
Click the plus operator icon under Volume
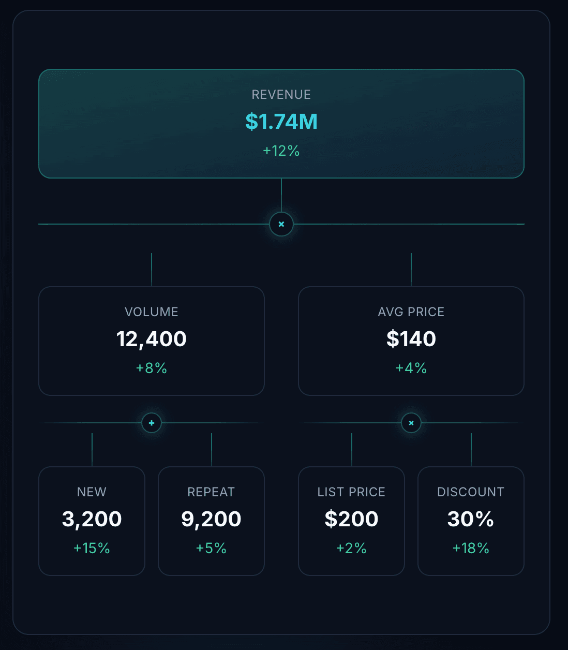tap(152, 423)
